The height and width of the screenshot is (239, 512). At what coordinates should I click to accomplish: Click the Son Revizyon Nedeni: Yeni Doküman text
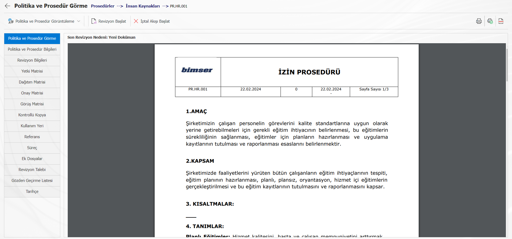tap(101, 37)
